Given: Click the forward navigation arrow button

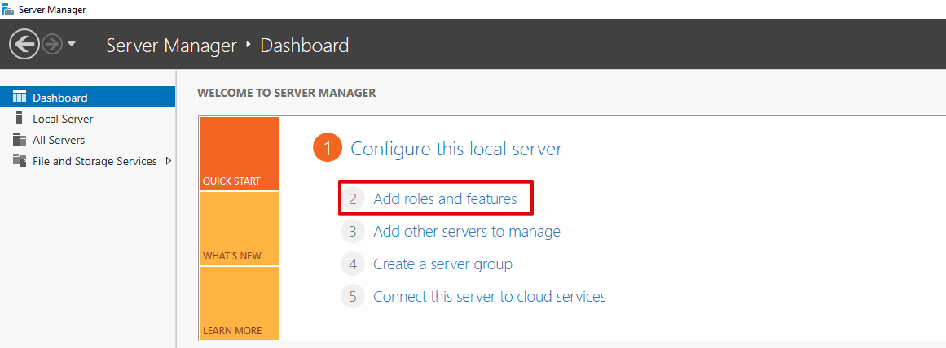Looking at the screenshot, I should pos(52,44).
